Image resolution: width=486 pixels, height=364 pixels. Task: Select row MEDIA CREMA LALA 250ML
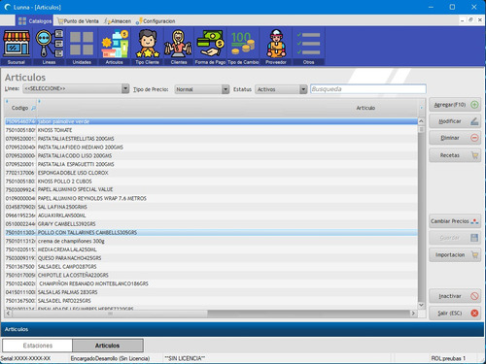click(x=211, y=249)
